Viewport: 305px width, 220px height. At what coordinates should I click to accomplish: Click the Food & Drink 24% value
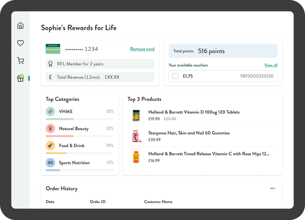pos(110,145)
